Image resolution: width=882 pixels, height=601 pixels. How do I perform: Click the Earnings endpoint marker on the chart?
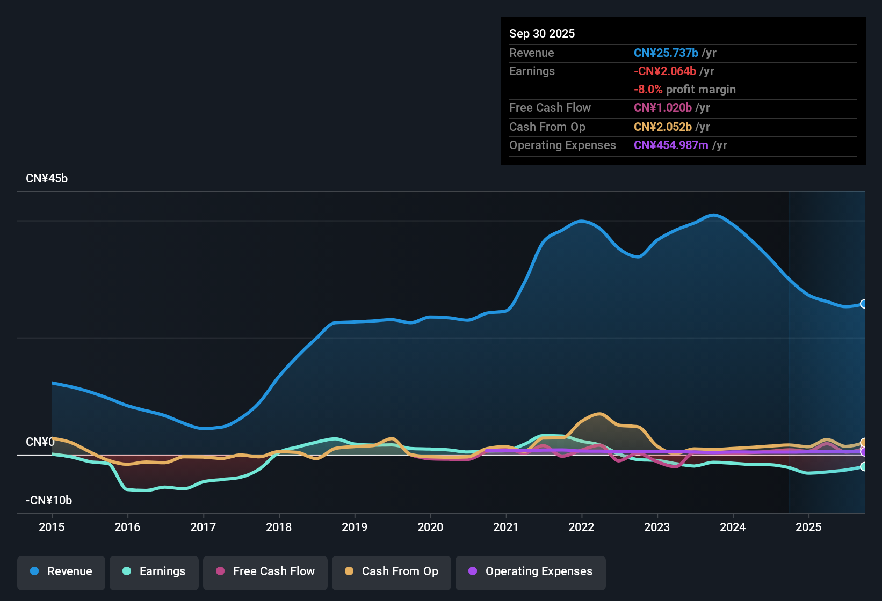[864, 467]
